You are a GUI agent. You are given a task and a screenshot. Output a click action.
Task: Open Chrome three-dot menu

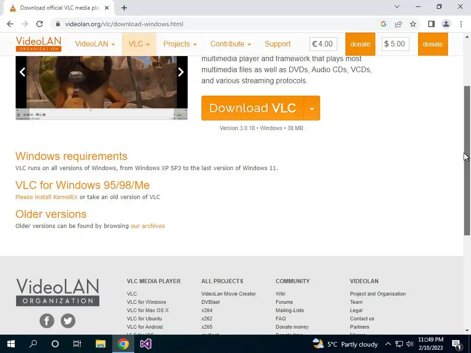pos(461,24)
